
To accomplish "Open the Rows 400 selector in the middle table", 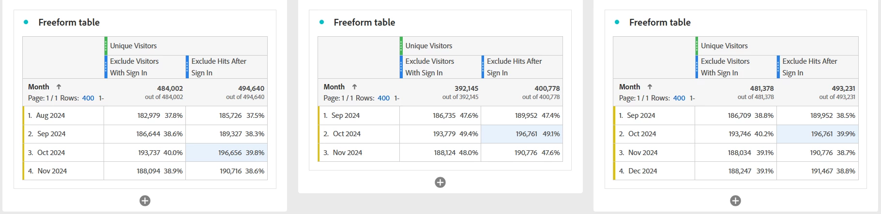I will point(383,98).
